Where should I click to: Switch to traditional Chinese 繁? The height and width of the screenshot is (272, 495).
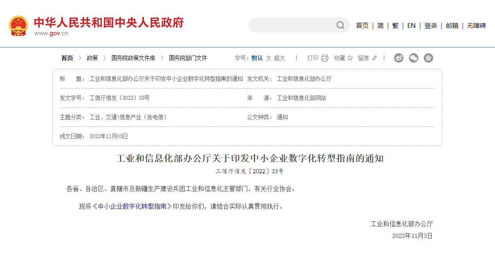(x=395, y=25)
